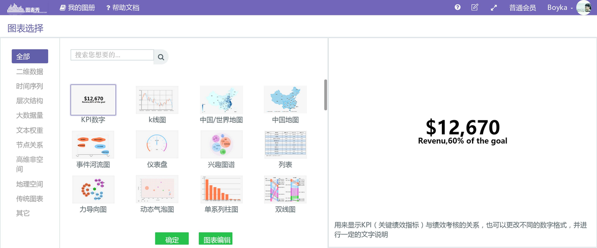Focus the chart search input field
This screenshot has width=597, height=248.
[x=112, y=55]
